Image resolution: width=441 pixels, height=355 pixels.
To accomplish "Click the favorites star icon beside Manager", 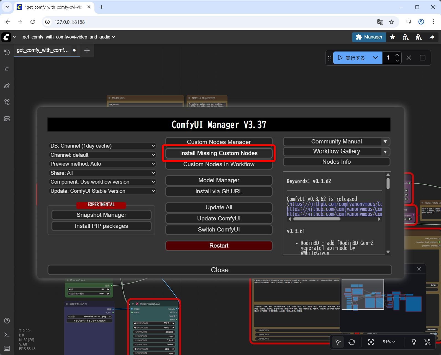I will pyautogui.click(x=393, y=37).
